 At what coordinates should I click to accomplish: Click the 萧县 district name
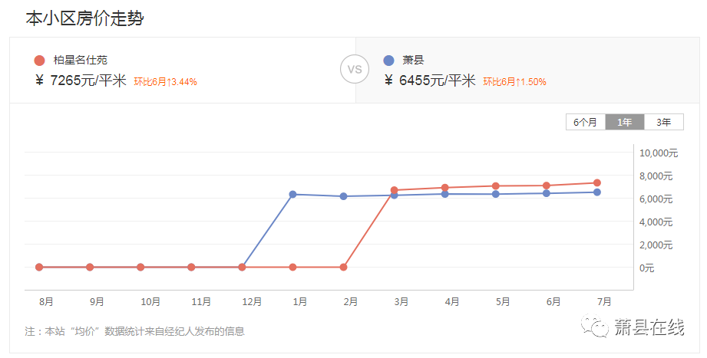413,60
